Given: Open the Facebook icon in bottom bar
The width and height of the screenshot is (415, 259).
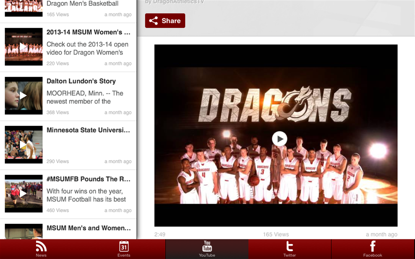Looking at the screenshot, I should [372, 246].
